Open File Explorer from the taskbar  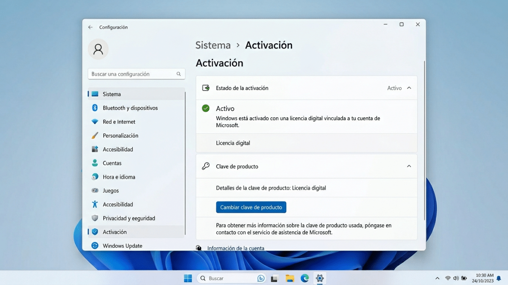click(290, 278)
